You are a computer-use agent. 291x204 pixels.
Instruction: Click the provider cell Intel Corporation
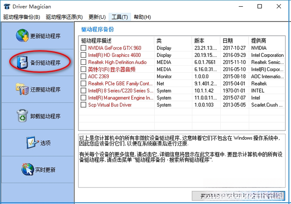(x=267, y=55)
